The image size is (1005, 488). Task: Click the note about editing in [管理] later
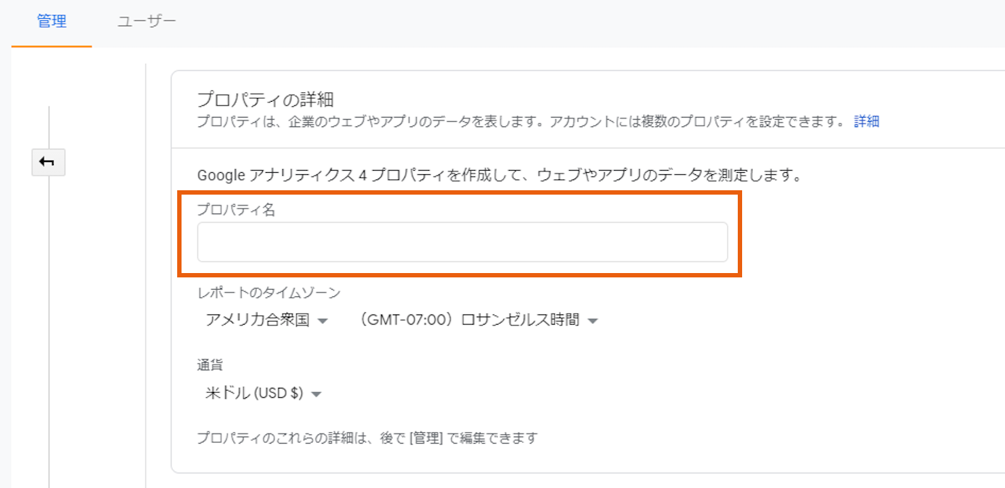(x=367, y=438)
